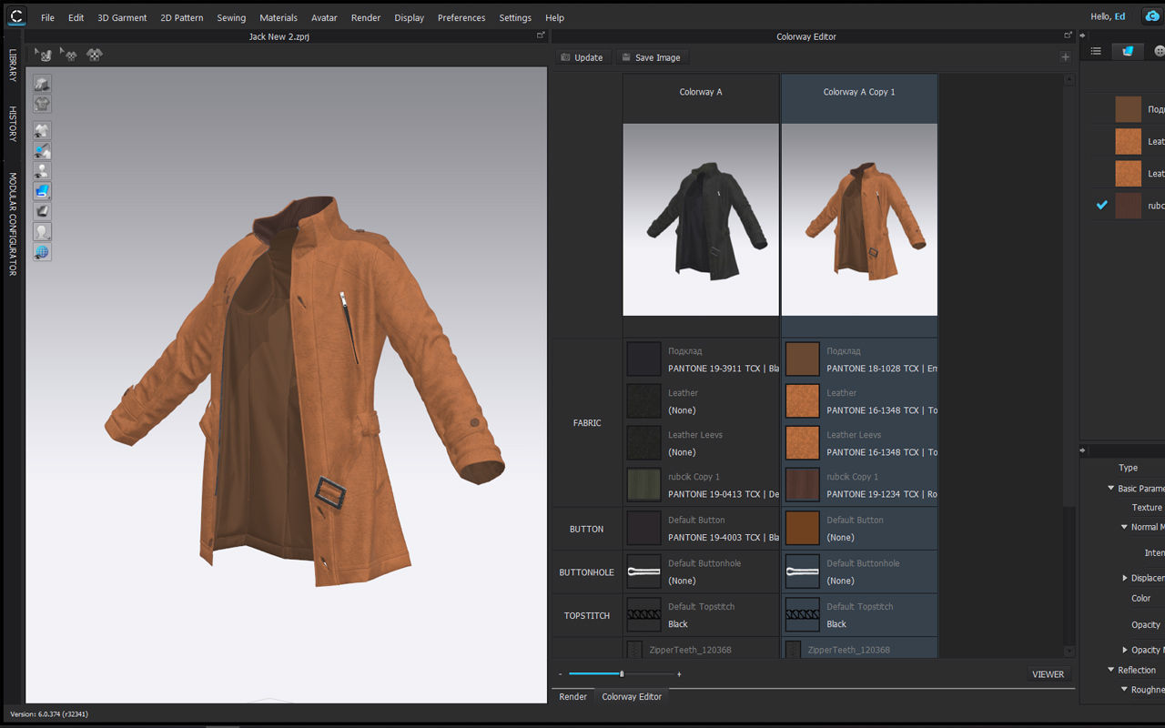Click the CLO logo icon
The image size is (1165, 728).
click(x=15, y=16)
